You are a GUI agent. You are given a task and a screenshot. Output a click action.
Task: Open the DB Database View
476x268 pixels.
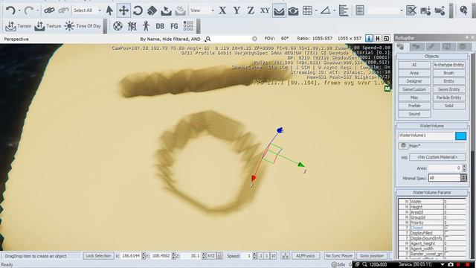point(160,26)
